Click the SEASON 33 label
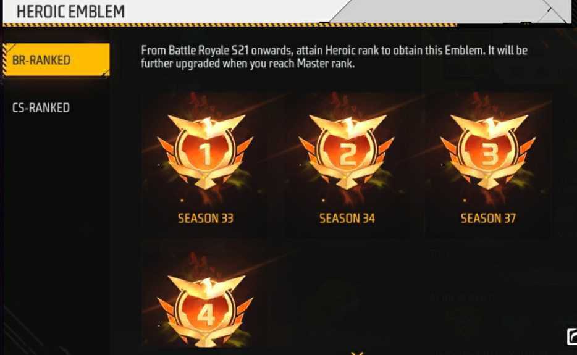This screenshot has width=577, height=355. 206,219
